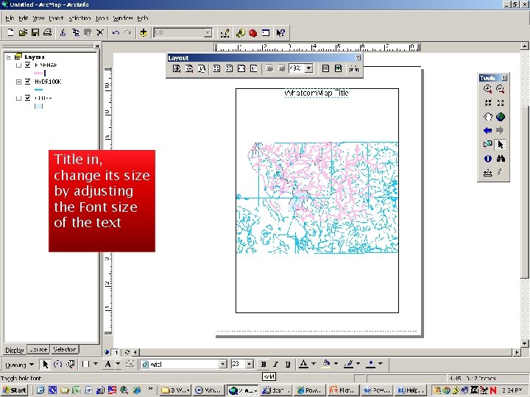
Task: Open the Drawing menu dropdown
Action: click(x=20, y=365)
